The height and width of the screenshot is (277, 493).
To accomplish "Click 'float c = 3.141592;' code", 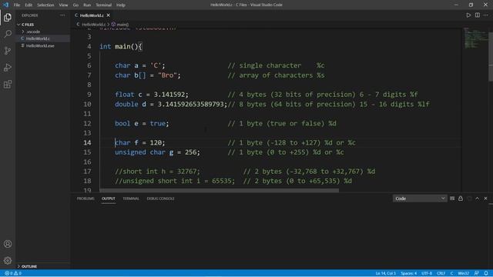I will pyautogui.click(x=152, y=95).
